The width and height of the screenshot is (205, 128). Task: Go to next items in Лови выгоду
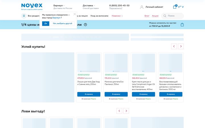click(x=126, y=111)
